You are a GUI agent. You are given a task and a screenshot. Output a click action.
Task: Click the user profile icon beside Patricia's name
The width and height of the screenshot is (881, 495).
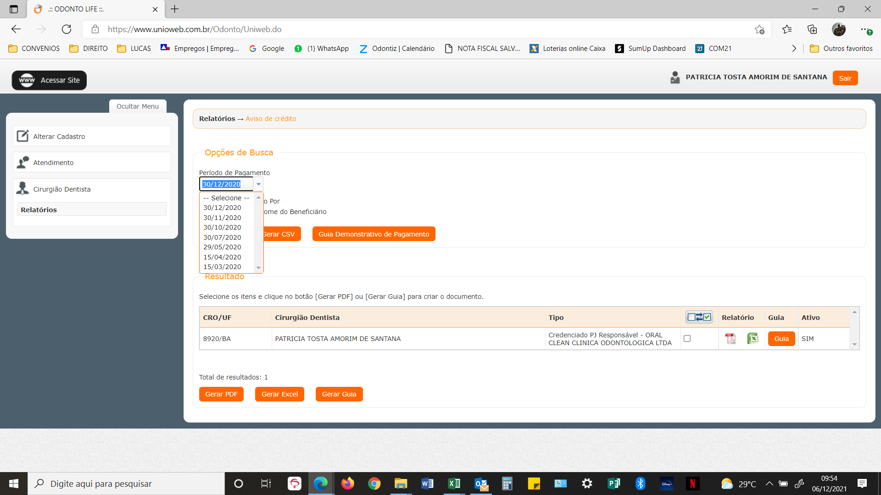(675, 77)
